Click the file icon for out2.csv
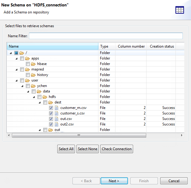191x188 pixels. [56, 124]
